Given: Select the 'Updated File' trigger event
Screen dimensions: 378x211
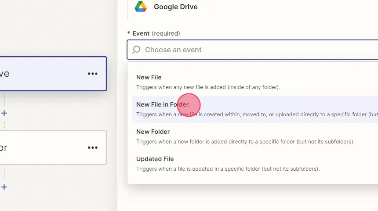Looking at the screenshot, I should click(x=255, y=164).
